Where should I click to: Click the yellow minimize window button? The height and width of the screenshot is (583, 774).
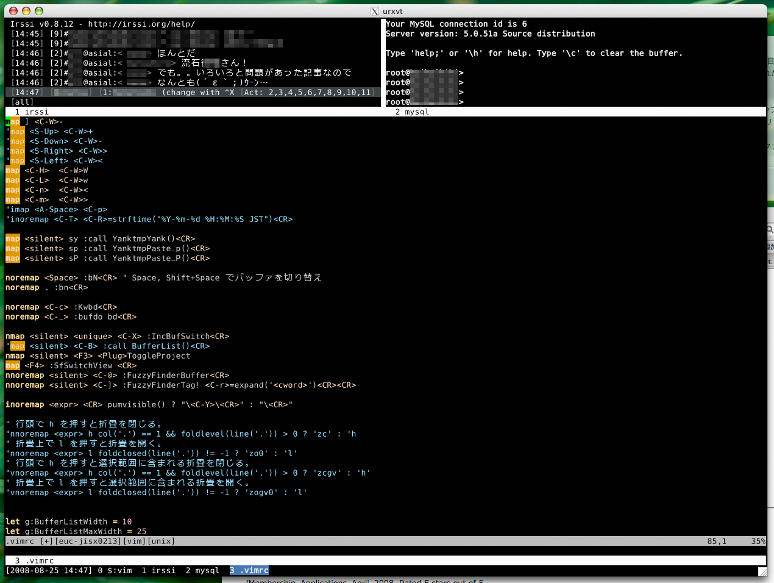(x=26, y=11)
